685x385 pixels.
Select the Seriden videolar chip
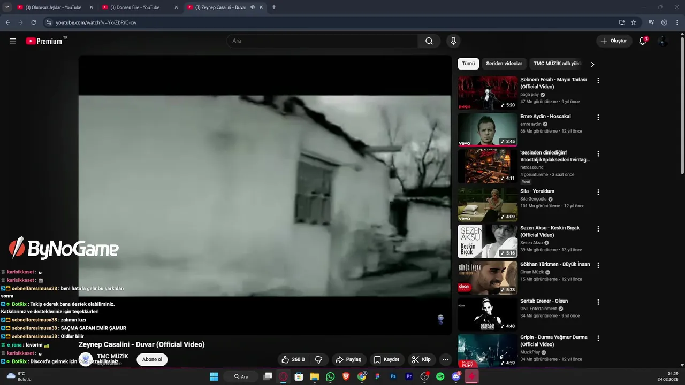pyautogui.click(x=504, y=64)
